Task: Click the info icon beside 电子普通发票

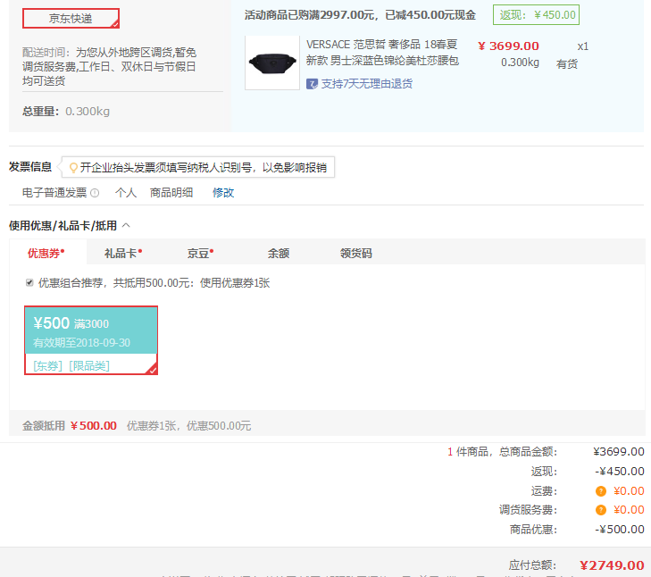Action: tap(95, 193)
